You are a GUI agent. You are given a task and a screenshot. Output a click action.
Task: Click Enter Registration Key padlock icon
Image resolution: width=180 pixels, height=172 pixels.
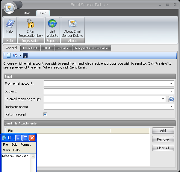31,23
